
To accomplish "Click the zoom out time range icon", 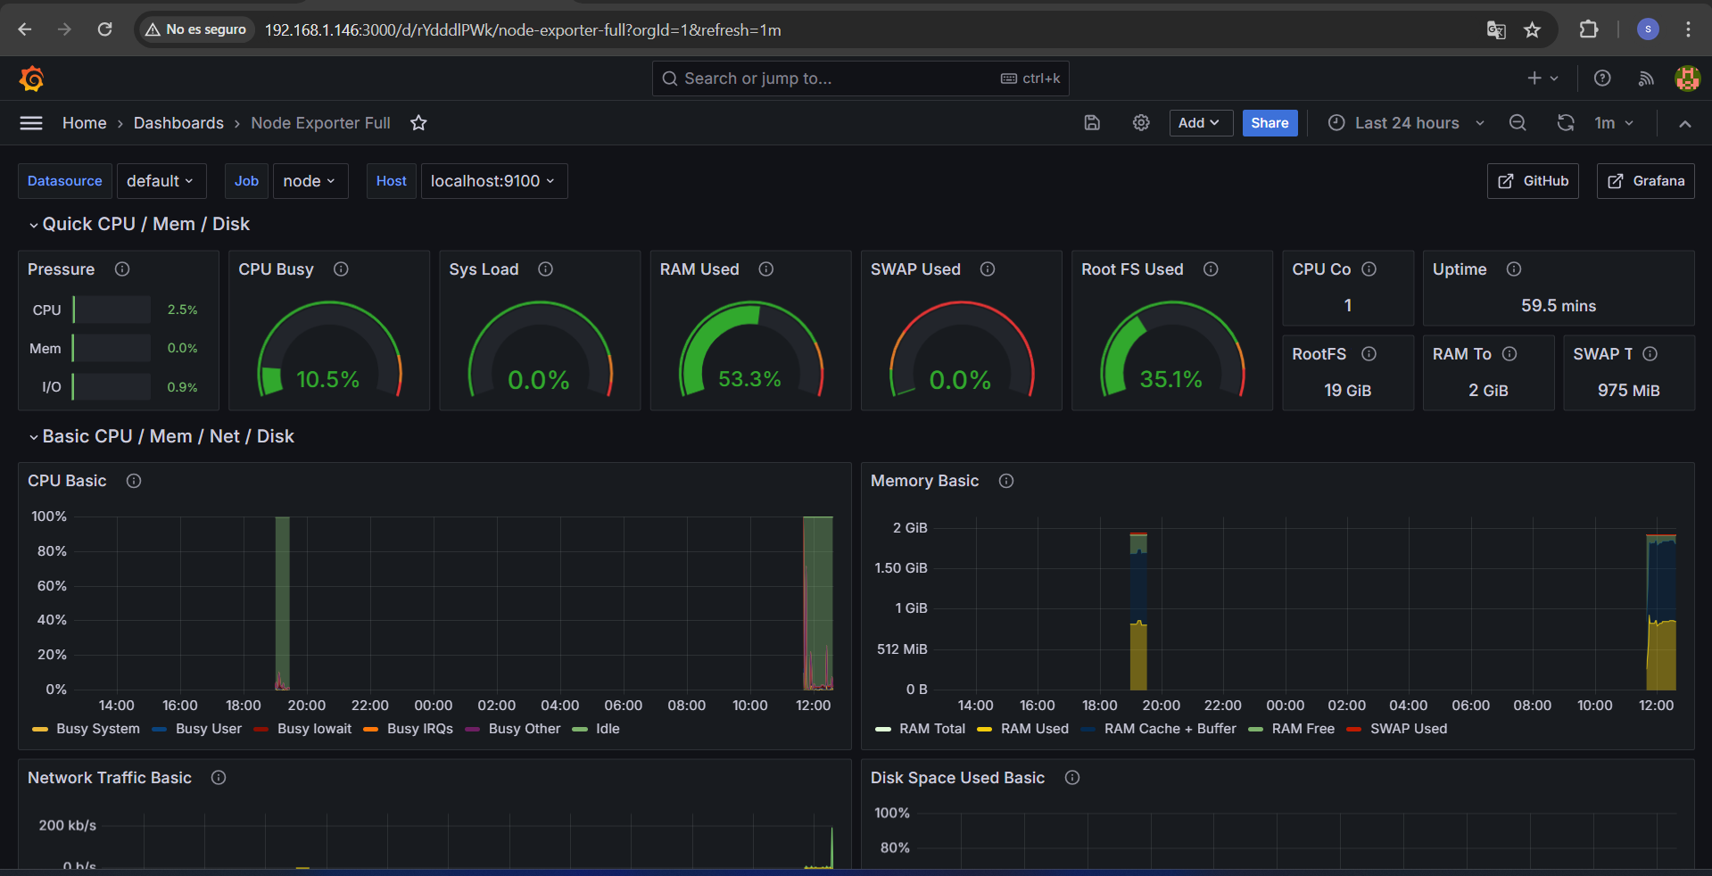I will (1518, 123).
